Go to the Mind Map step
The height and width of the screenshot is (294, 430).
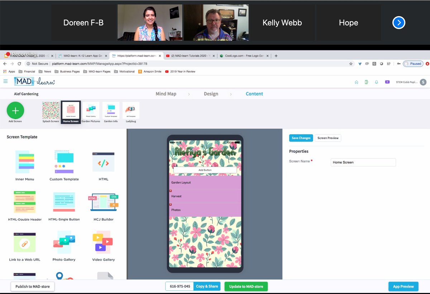tap(166, 94)
